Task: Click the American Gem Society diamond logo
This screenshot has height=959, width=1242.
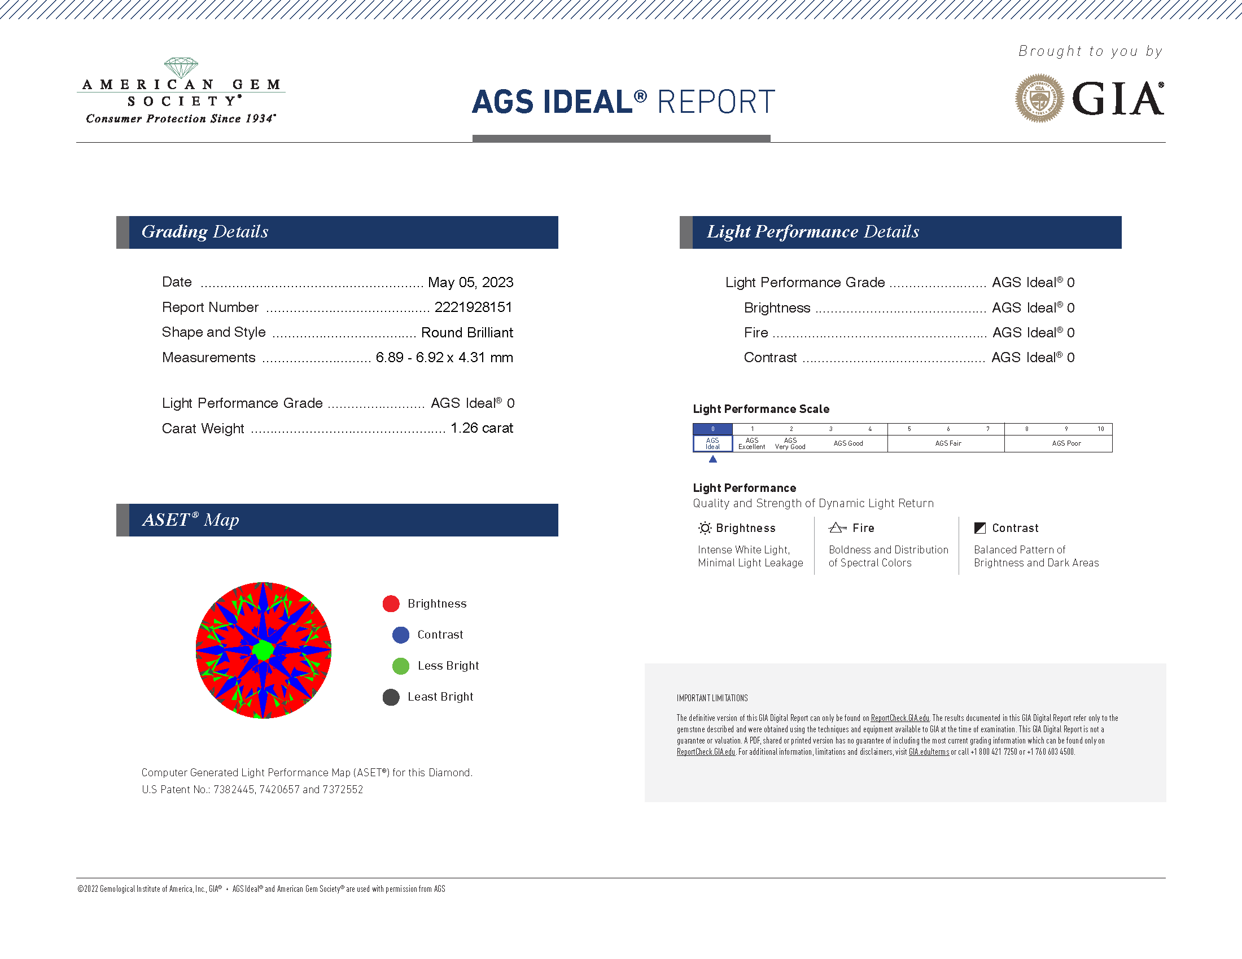Action: click(181, 68)
